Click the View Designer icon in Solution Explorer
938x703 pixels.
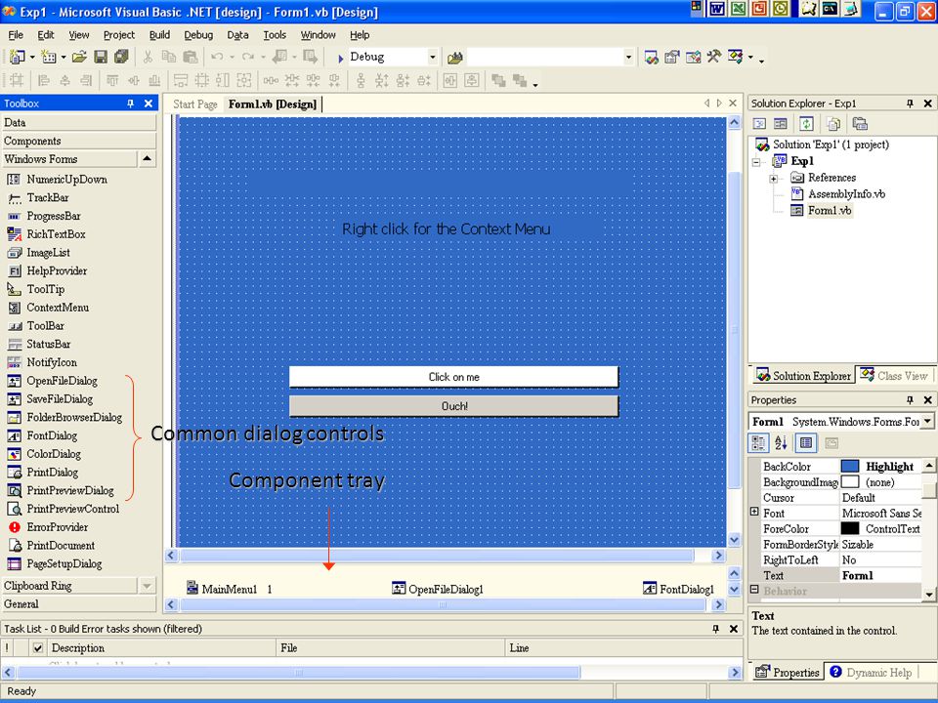(x=780, y=124)
